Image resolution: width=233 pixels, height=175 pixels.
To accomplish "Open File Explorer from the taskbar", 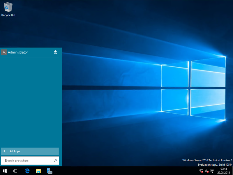I will (38, 171).
